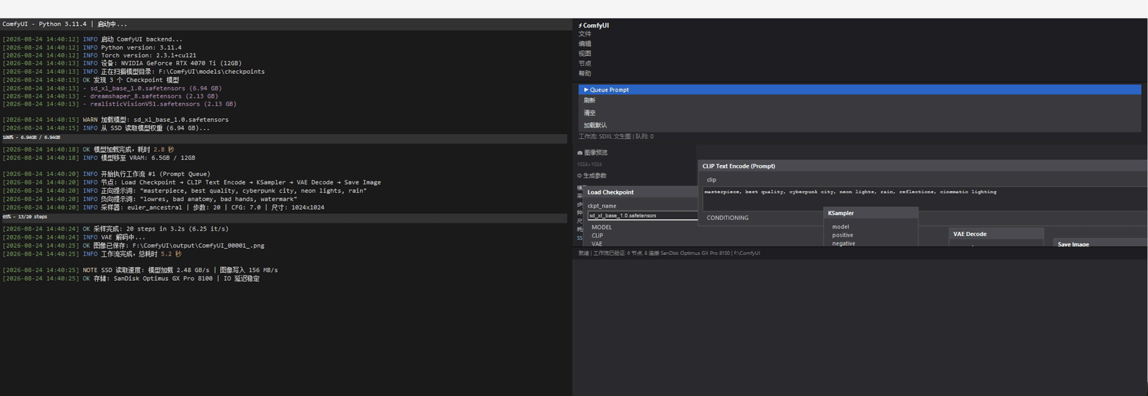Open the 文件 menu
Viewport: 1148px width, 396px height.
click(x=584, y=34)
